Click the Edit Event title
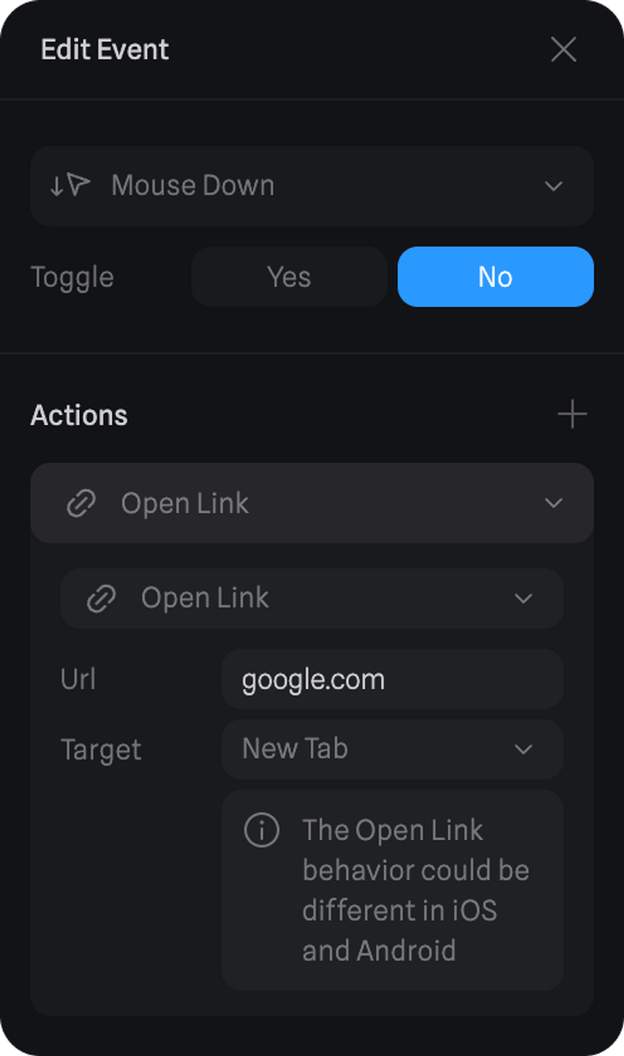Viewport: 624px width, 1056px height. (x=105, y=50)
